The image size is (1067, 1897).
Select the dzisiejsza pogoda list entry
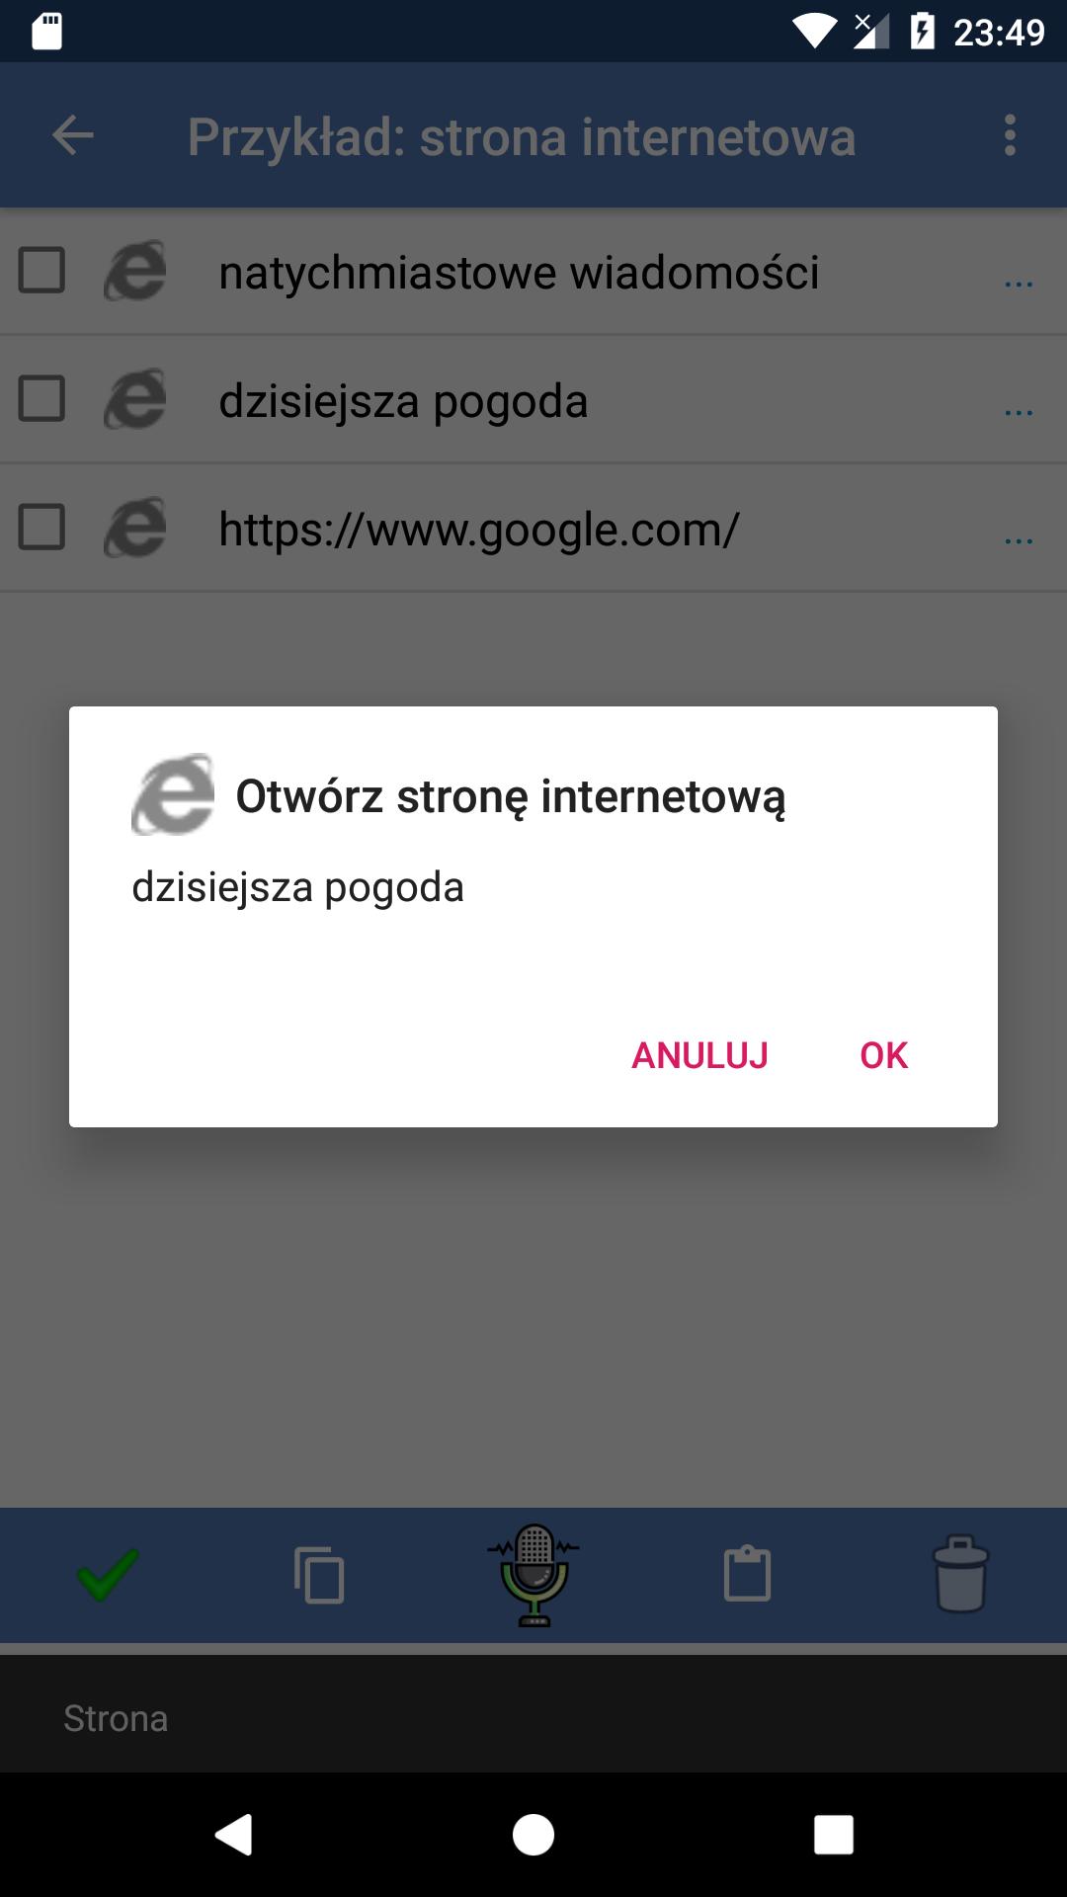click(533, 400)
